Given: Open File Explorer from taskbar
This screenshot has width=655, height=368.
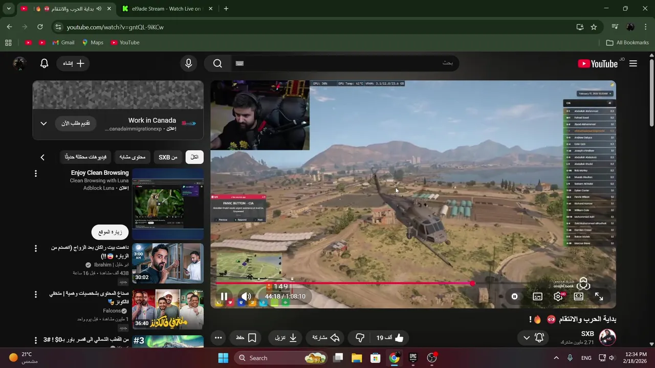Looking at the screenshot, I should point(357,358).
